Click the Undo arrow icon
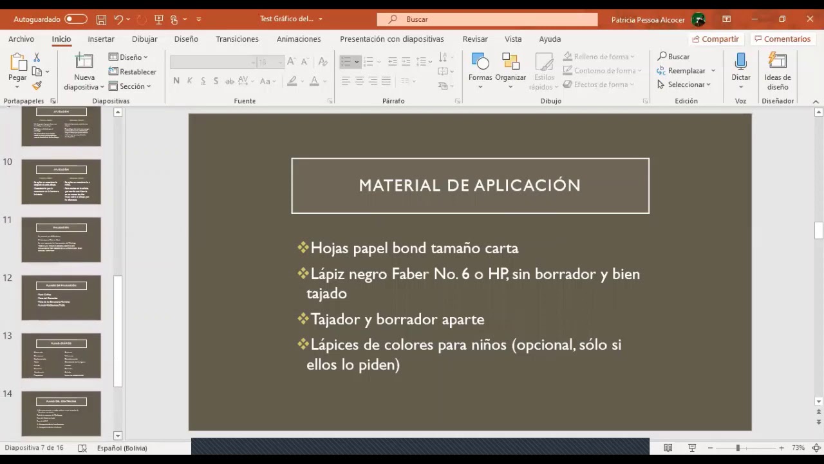The height and width of the screenshot is (464, 824). (x=118, y=19)
